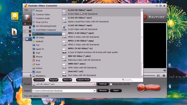This screenshot has width=187, height=105.
Task: Select the iPod category
Action: click(47, 60)
